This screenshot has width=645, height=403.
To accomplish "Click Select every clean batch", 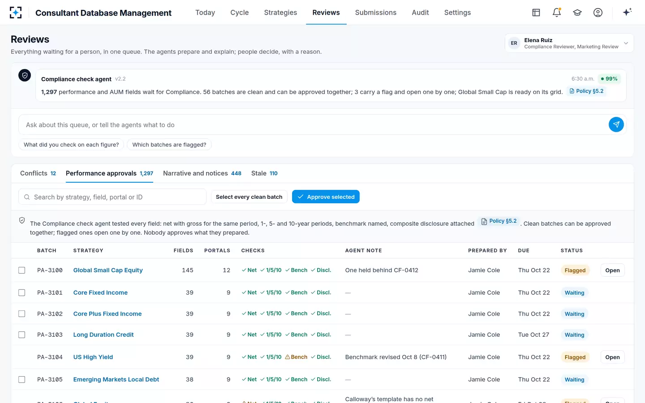I will point(249,197).
